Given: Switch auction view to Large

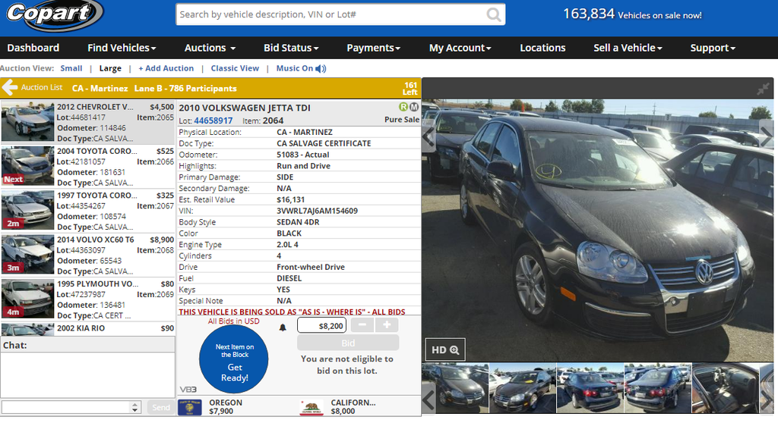Looking at the screenshot, I should (x=110, y=68).
